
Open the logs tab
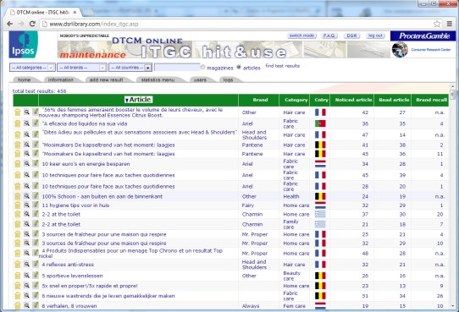pos(228,79)
